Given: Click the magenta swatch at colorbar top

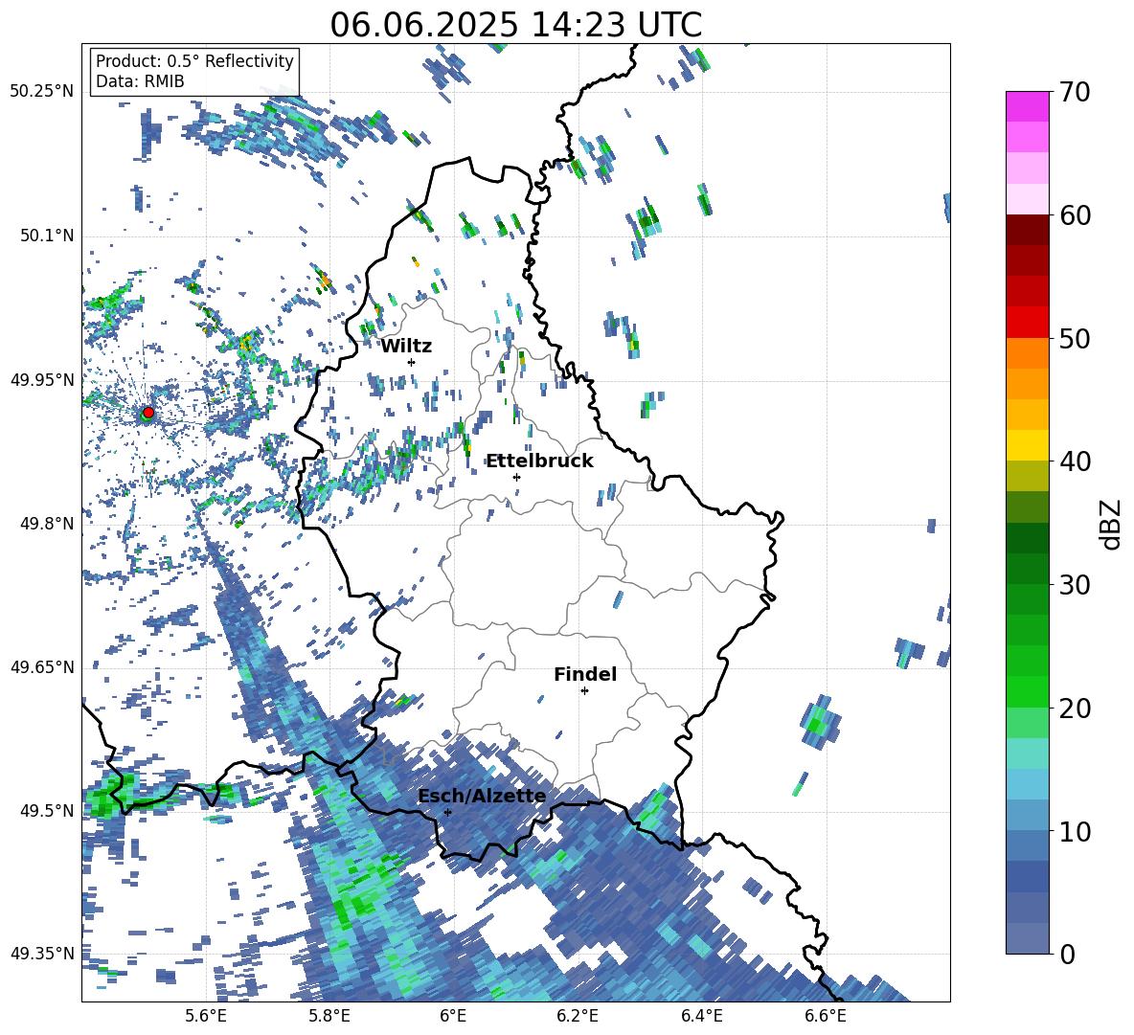Looking at the screenshot, I should click(1028, 106).
